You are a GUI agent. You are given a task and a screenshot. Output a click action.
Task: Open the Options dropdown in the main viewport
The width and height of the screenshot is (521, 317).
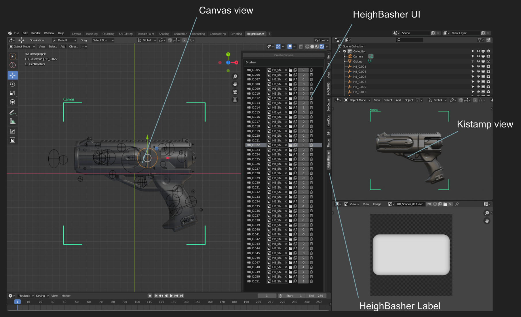[322, 40]
